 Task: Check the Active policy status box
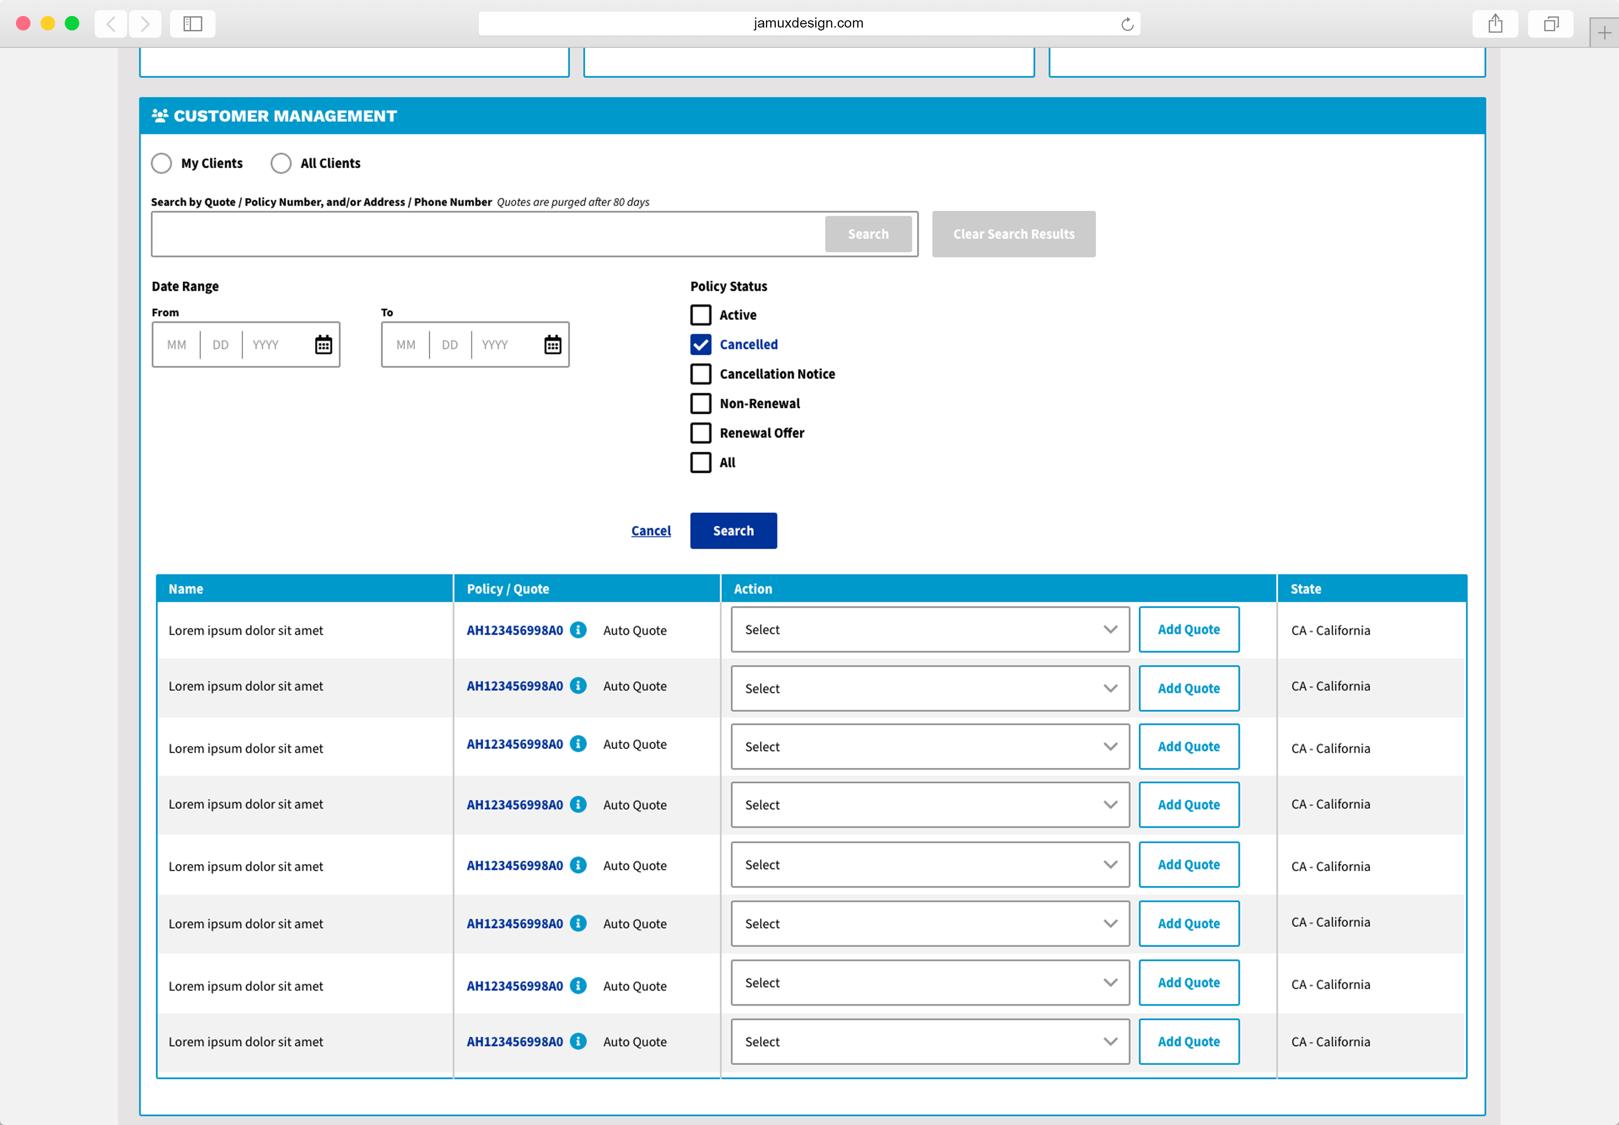tap(701, 315)
